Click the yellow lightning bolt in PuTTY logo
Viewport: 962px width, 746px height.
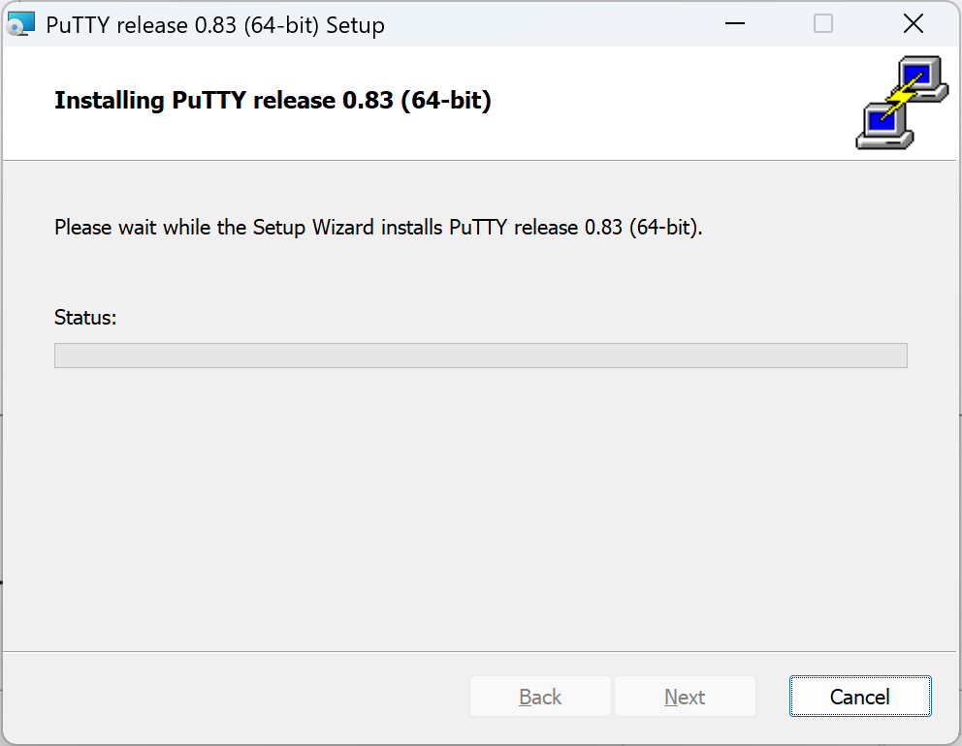tap(904, 99)
